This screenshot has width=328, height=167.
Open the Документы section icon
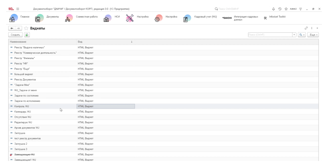[x=39, y=18]
